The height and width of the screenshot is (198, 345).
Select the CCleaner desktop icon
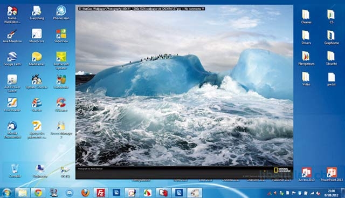[61, 105]
